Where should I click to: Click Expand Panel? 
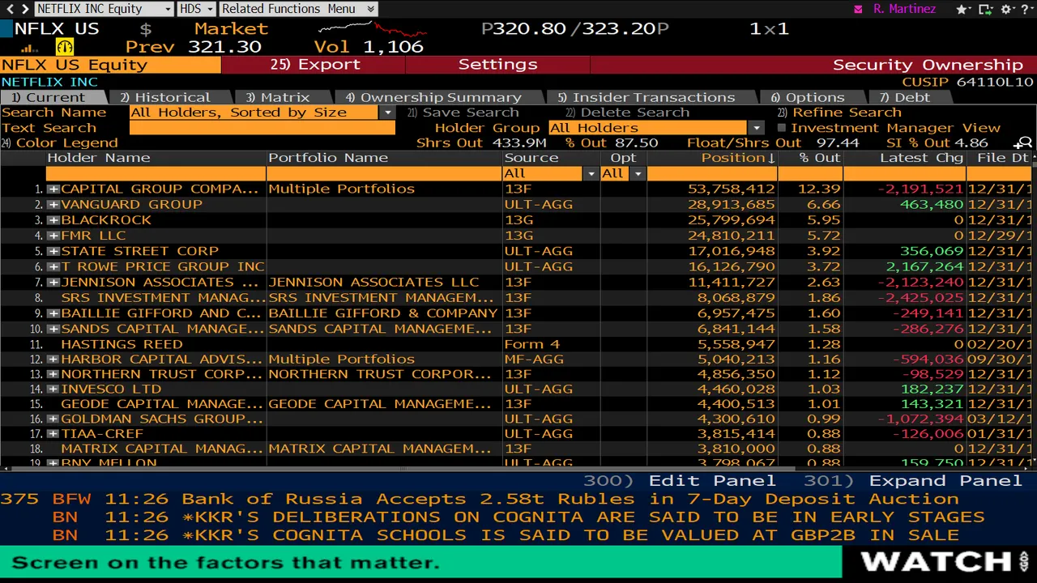[912, 481]
